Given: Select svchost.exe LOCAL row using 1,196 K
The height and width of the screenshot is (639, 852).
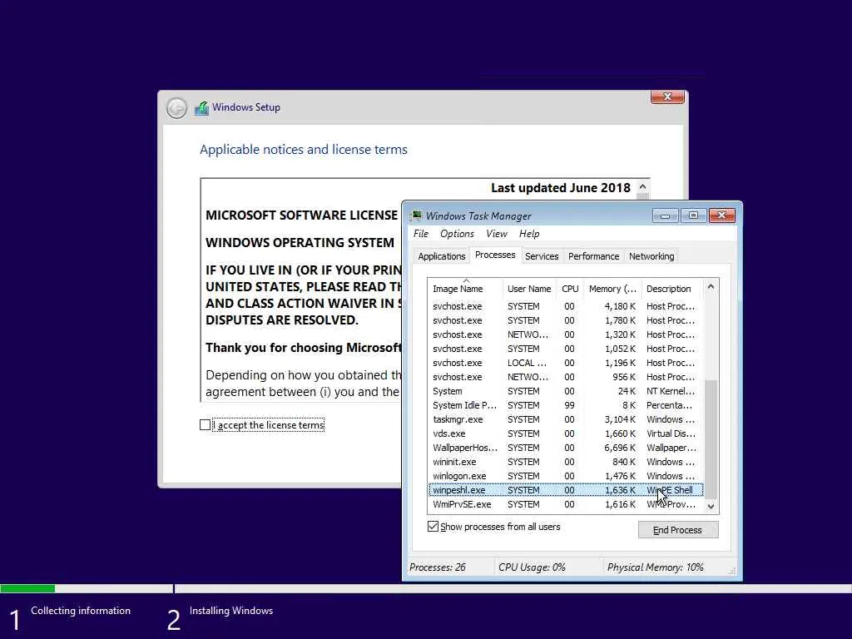Looking at the screenshot, I should point(566,363).
